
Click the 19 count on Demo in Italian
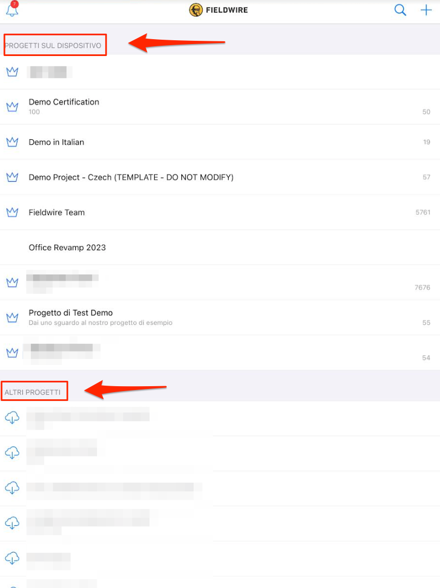pos(426,142)
